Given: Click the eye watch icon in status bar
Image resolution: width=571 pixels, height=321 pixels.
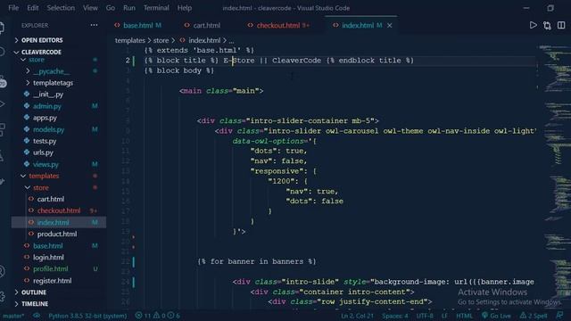Looking at the screenshot, I should pyautogui.click(x=37, y=316).
